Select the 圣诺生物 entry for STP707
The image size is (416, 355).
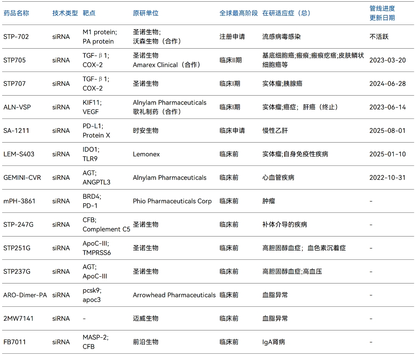tap(144, 83)
